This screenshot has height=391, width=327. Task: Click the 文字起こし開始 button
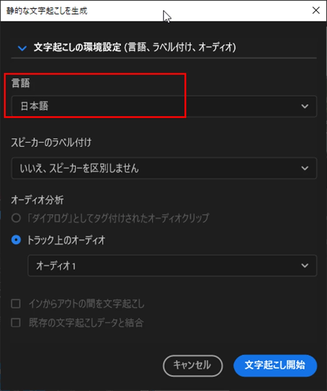tap(275, 366)
